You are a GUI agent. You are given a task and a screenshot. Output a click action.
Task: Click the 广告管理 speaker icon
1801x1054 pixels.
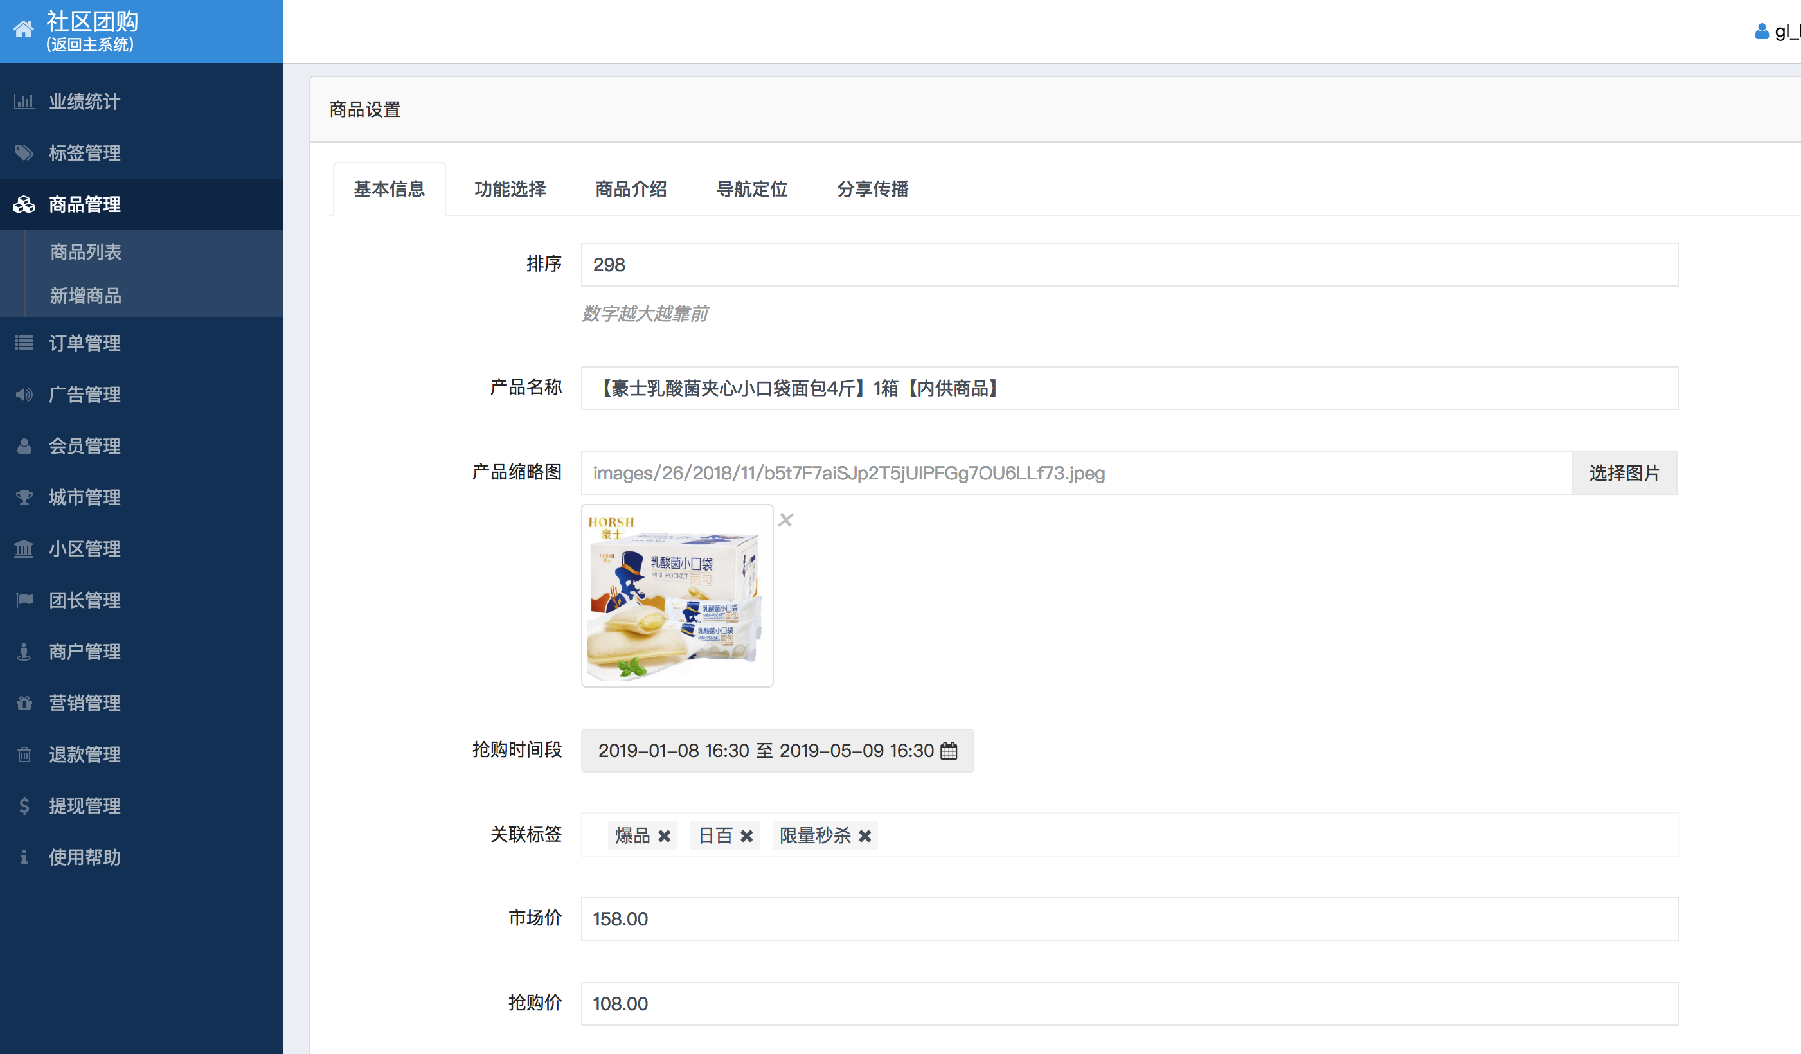click(x=24, y=395)
